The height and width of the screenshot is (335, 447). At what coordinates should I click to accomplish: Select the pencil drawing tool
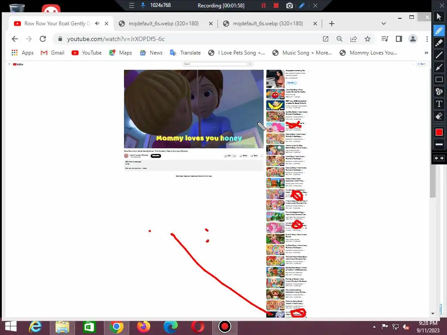pos(439,30)
